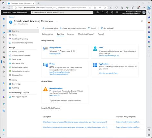Screen dimensions: 152x138
Task: Click the account avatar in header
Action: (x=144, y=13)
